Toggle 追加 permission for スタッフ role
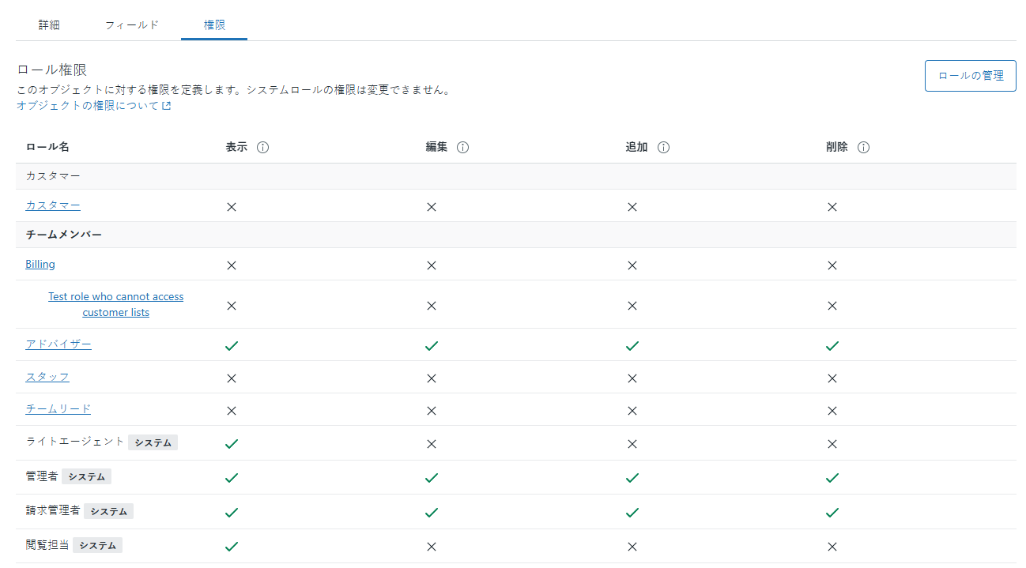 click(x=632, y=378)
